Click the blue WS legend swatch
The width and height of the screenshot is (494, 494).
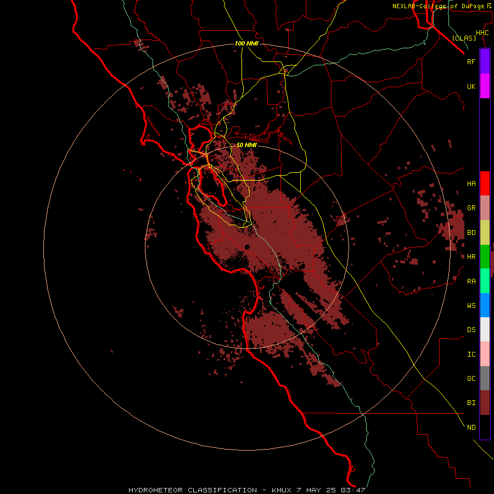point(485,305)
